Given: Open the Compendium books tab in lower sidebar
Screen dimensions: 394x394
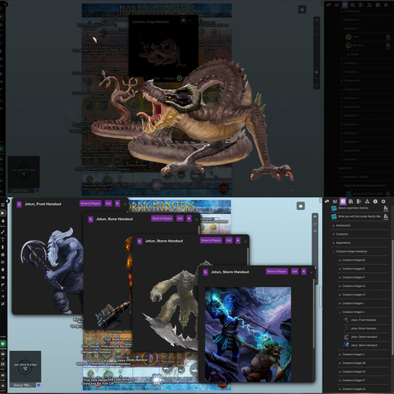Looking at the screenshot, I should point(351,202).
